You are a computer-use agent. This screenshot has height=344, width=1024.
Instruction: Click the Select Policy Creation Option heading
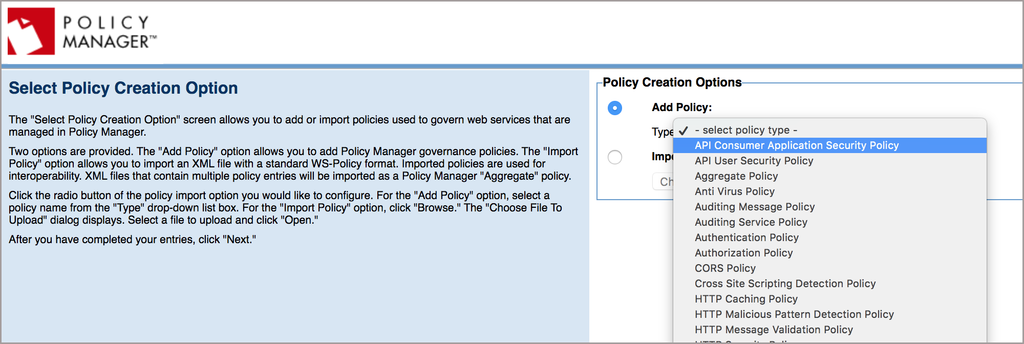coord(123,88)
